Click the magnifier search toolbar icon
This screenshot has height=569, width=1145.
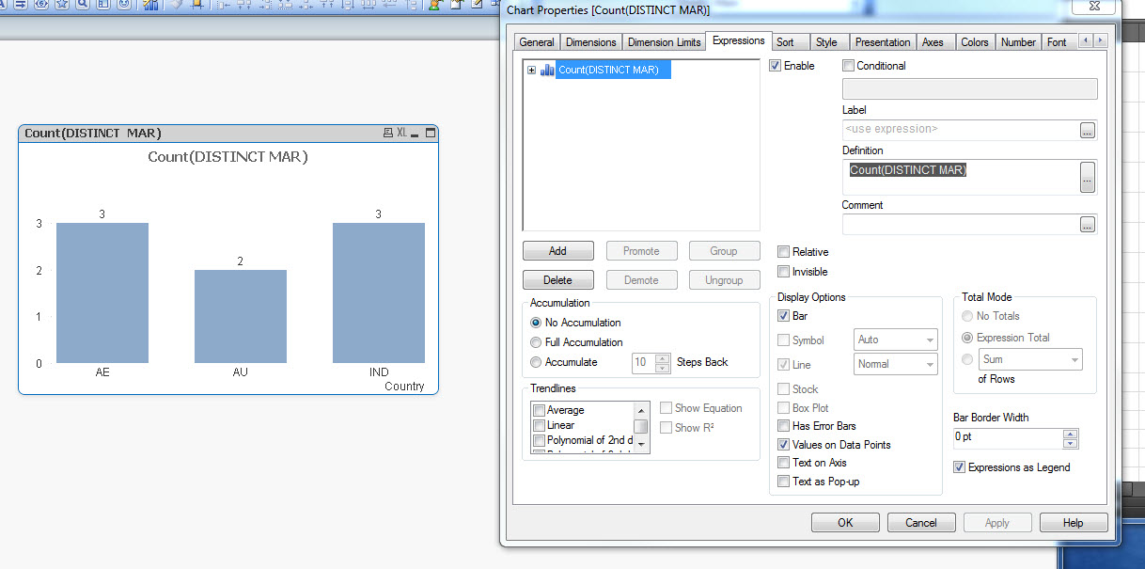(x=83, y=5)
